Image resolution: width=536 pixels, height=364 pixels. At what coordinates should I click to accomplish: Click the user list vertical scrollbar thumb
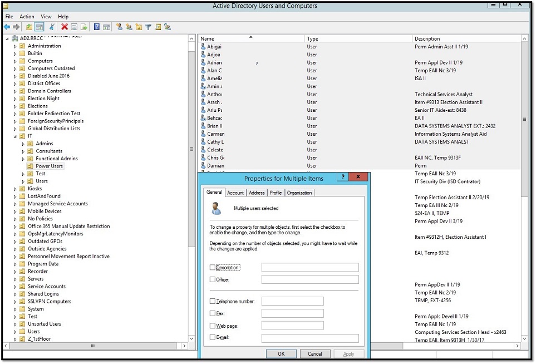pyautogui.click(x=524, y=120)
